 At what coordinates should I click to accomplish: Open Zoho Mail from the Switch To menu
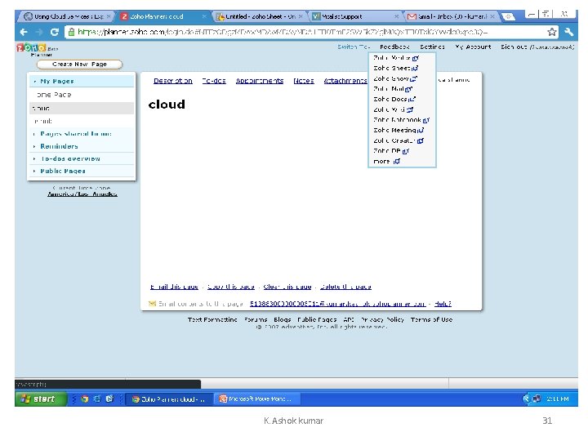[x=393, y=89]
